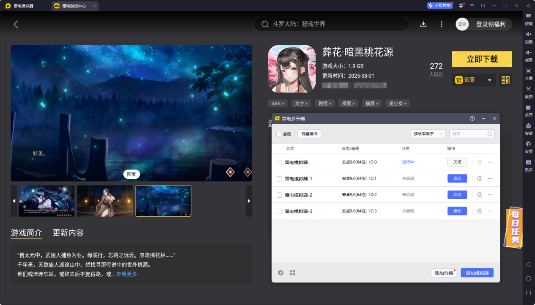The height and width of the screenshot is (305, 535).
Task: Open the three-dot menu in header
Action: [442, 24]
